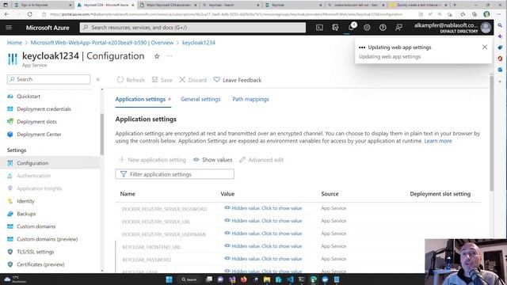Open the DOCKER_REGISTRY_SERVER_PASSWORD setting name
The width and height of the screenshot is (507, 285).
[164, 209]
